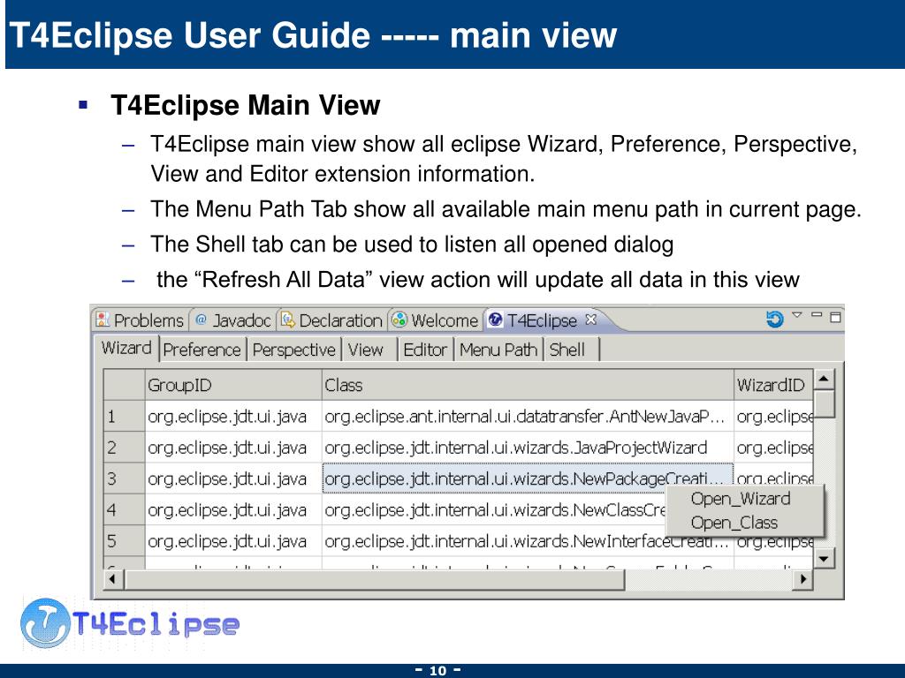The height and width of the screenshot is (678, 905).
Task: Select the Shell tab
Action: pyautogui.click(x=572, y=350)
